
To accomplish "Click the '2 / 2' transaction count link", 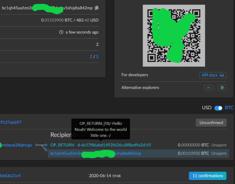I will pos(94,57).
